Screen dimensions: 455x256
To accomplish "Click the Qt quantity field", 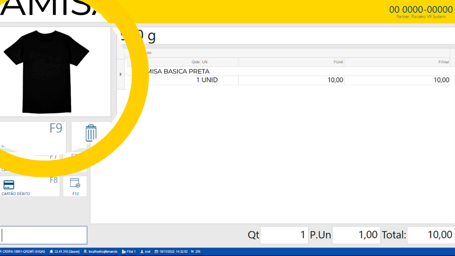I will (284, 235).
